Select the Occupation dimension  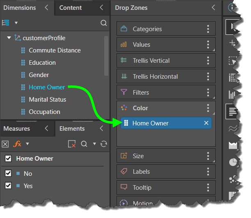(44, 112)
